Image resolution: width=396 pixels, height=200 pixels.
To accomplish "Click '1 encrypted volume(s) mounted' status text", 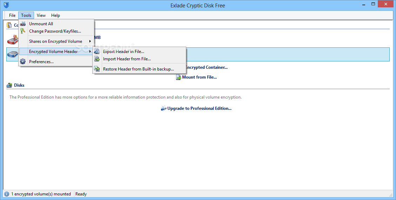I will 41,194.
